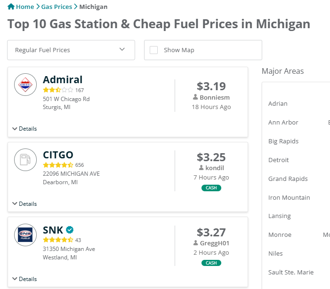Click the CITGO gas pump logo
Viewport: 330px width, 289px height.
tap(25, 160)
